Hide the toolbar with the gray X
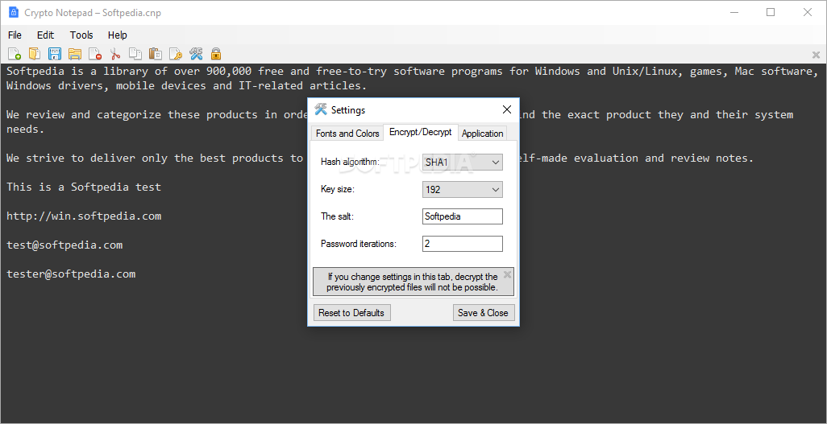 816,55
